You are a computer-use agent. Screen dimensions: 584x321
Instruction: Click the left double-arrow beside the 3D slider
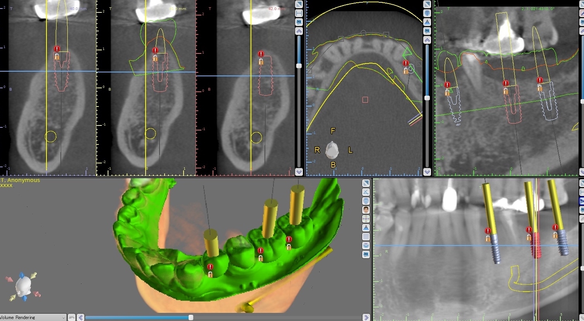click(x=81, y=318)
